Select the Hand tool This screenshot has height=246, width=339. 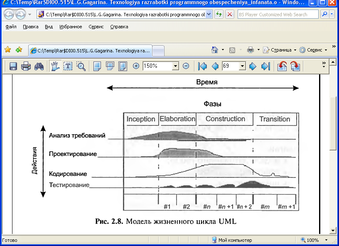point(55,66)
